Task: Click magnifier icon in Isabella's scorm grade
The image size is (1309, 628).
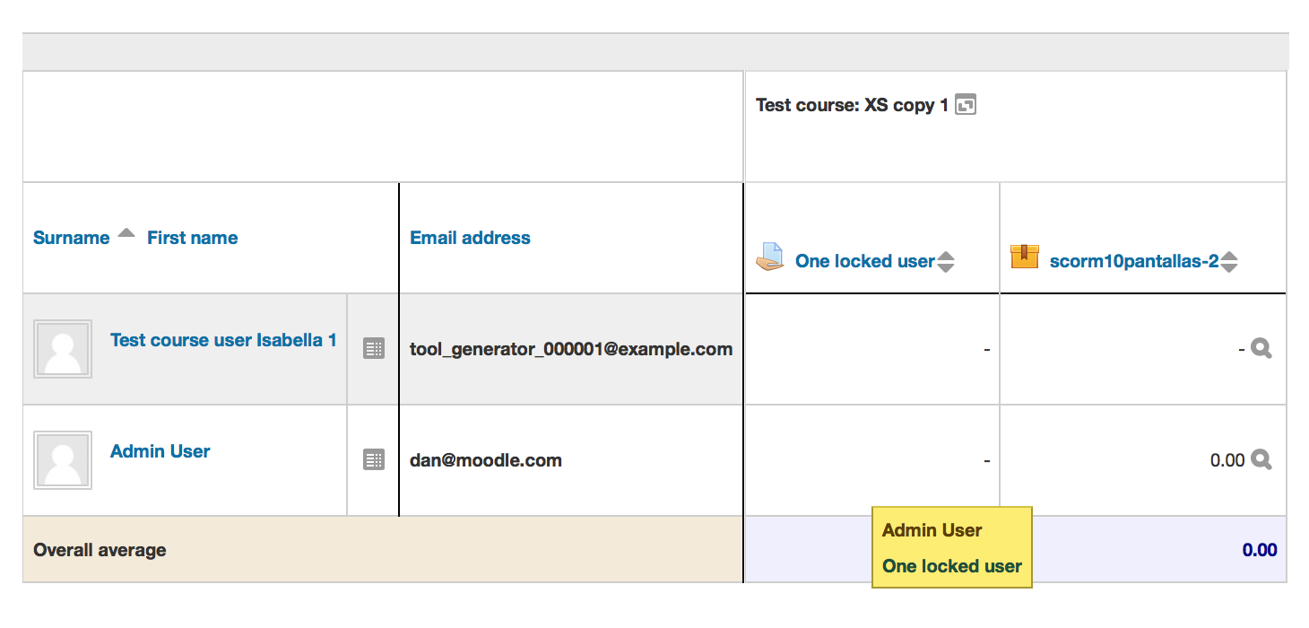Action: coord(1261,349)
